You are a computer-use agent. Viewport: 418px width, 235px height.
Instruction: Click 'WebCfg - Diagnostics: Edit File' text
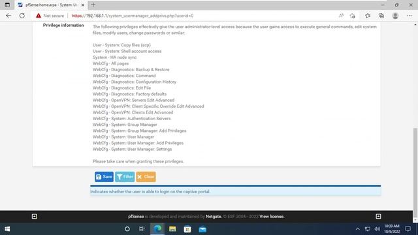(122, 88)
